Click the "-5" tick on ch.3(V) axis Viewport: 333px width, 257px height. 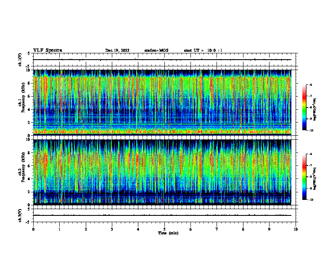coord(28,222)
